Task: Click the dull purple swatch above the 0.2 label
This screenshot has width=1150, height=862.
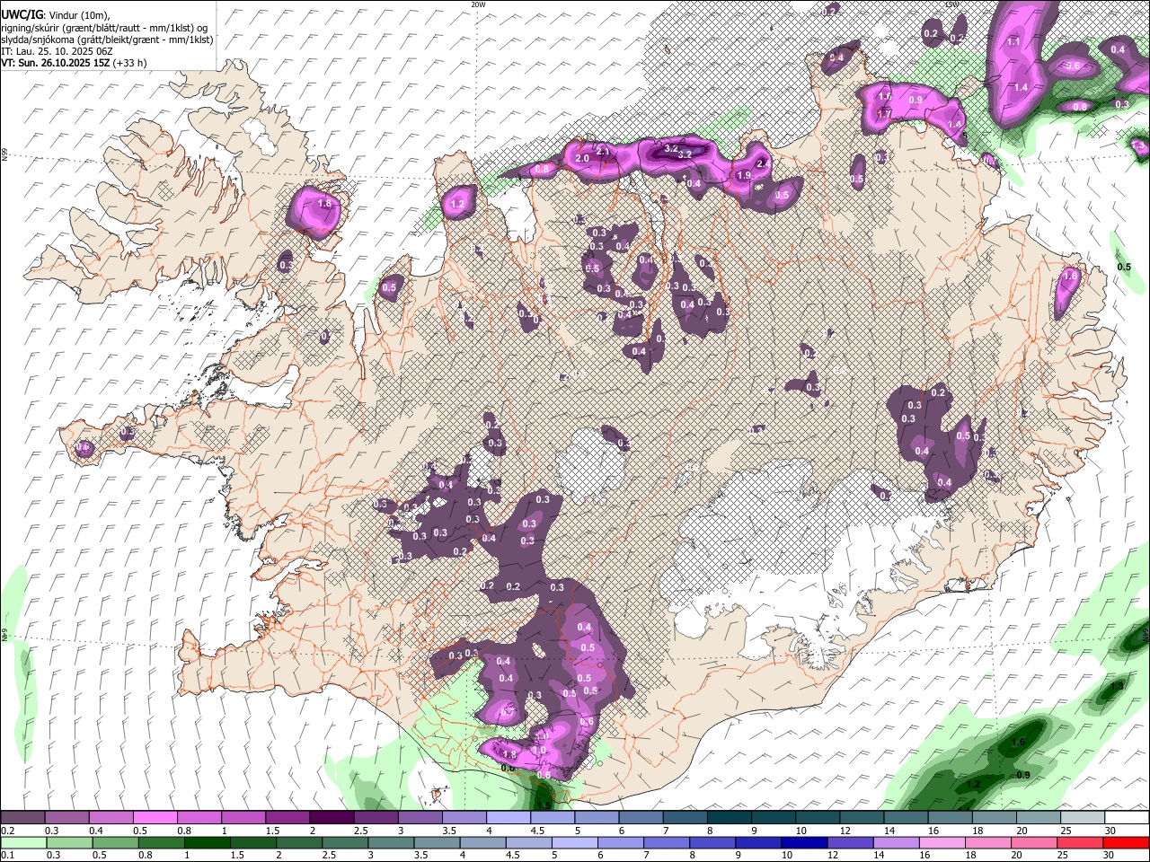Action: [x=22, y=818]
